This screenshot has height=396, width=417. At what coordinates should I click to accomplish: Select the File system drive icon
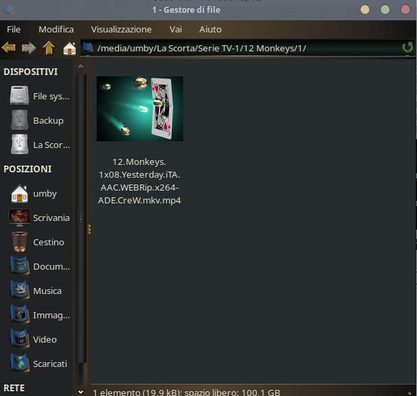pyautogui.click(x=20, y=95)
